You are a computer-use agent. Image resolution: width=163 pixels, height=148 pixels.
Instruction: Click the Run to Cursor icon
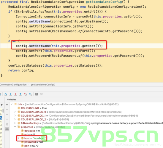tap(30, 94)
